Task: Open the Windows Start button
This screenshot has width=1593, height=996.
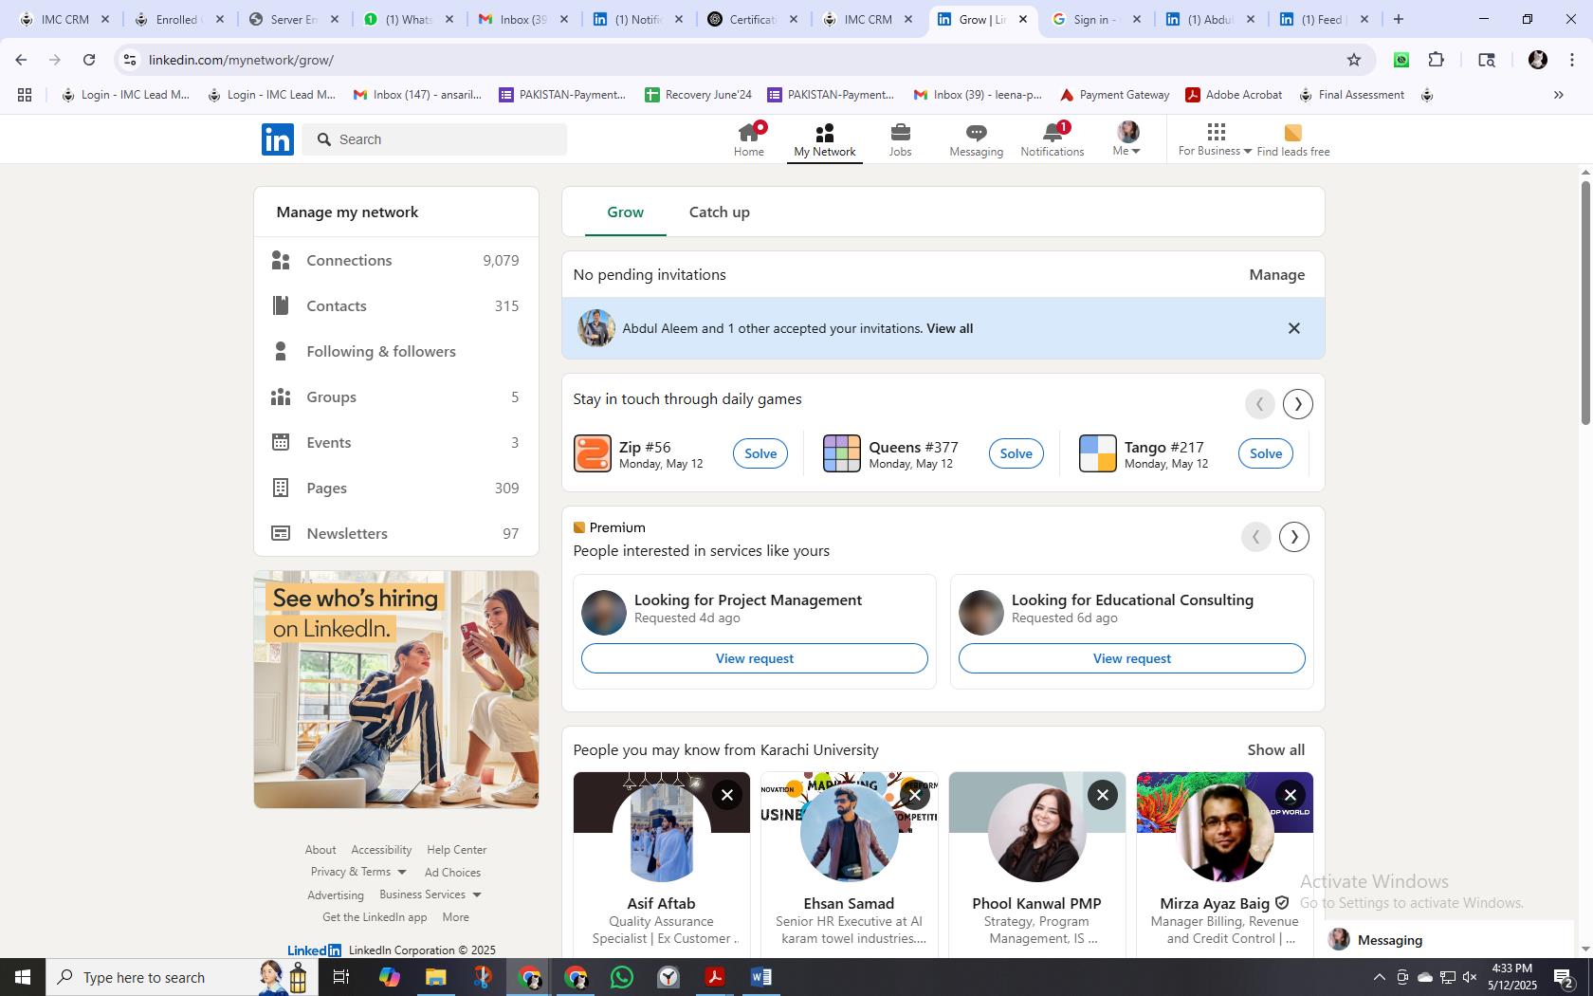Action: [23, 977]
